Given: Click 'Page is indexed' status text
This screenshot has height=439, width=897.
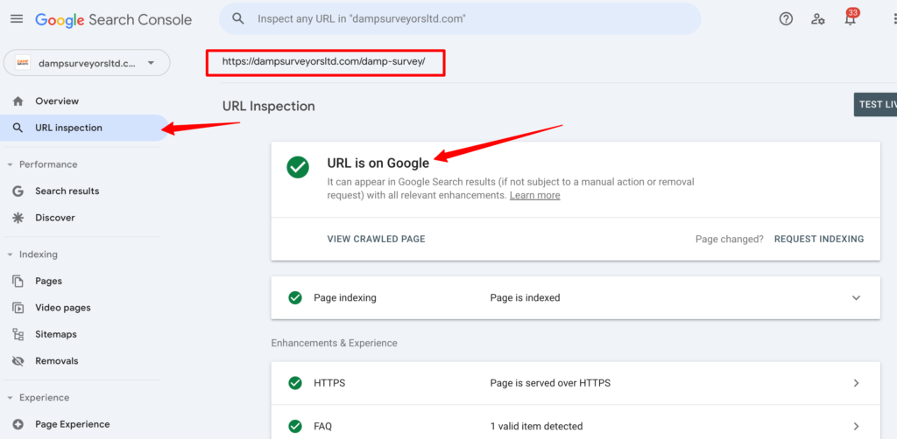Looking at the screenshot, I should (525, 297).
